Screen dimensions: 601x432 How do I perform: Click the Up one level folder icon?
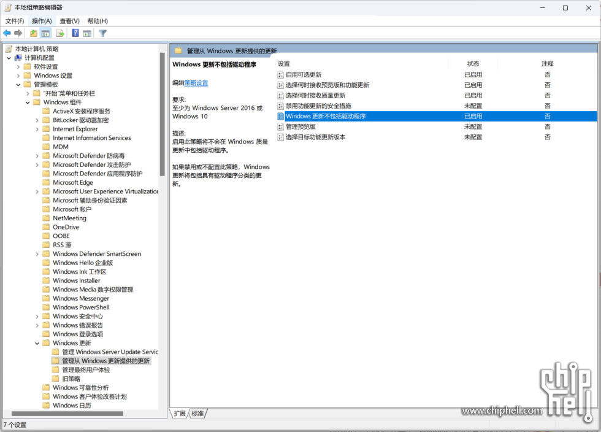33,33
